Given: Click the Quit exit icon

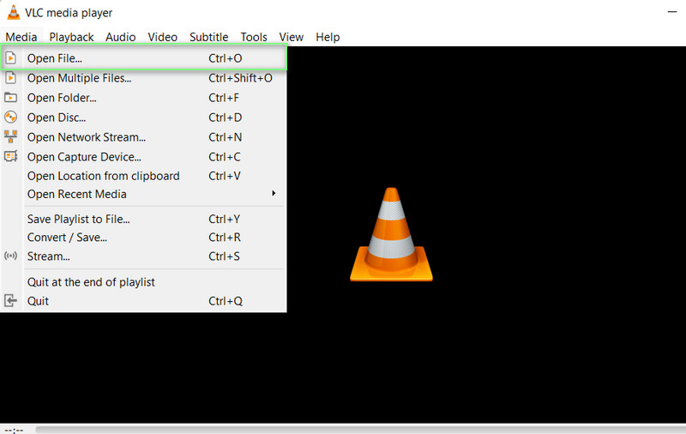Looking at the screenshot, I should tap(11, 301).
